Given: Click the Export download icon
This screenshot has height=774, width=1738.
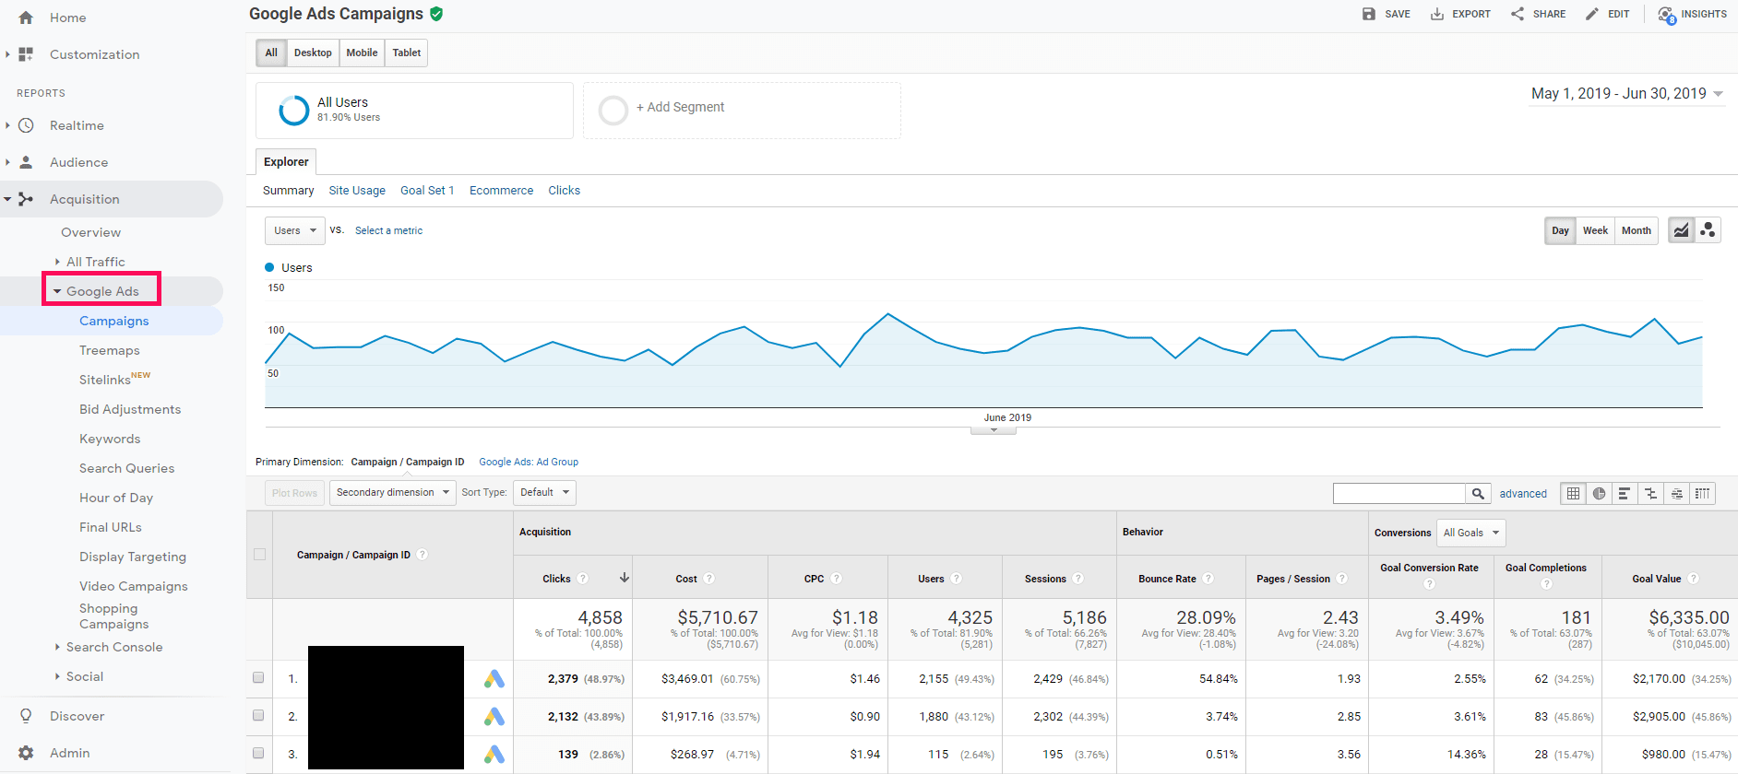Looking at the screenshot, I should click(1437, 14).
